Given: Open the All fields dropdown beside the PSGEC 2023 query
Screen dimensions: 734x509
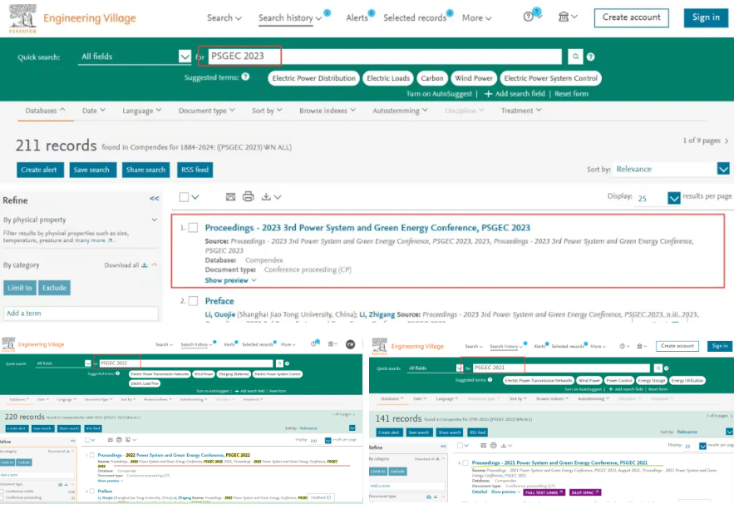Looking at the screenshot, I should (185, 57).
